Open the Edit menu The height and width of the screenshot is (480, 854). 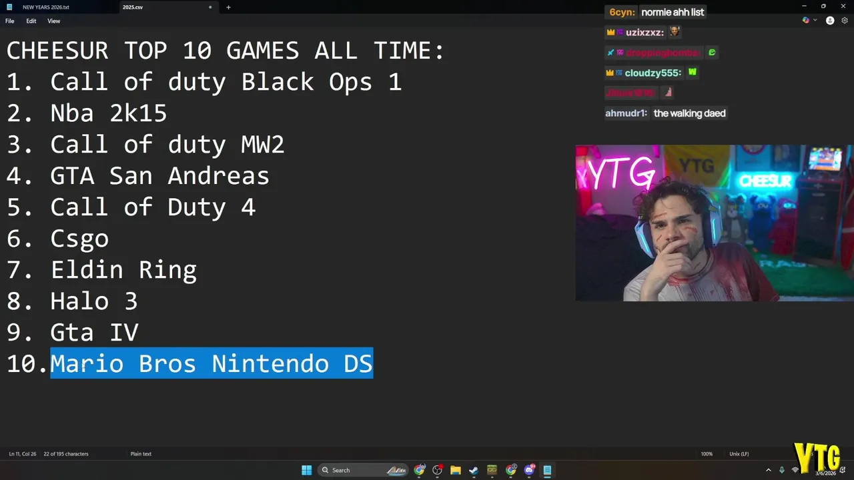tap(31, 21)
